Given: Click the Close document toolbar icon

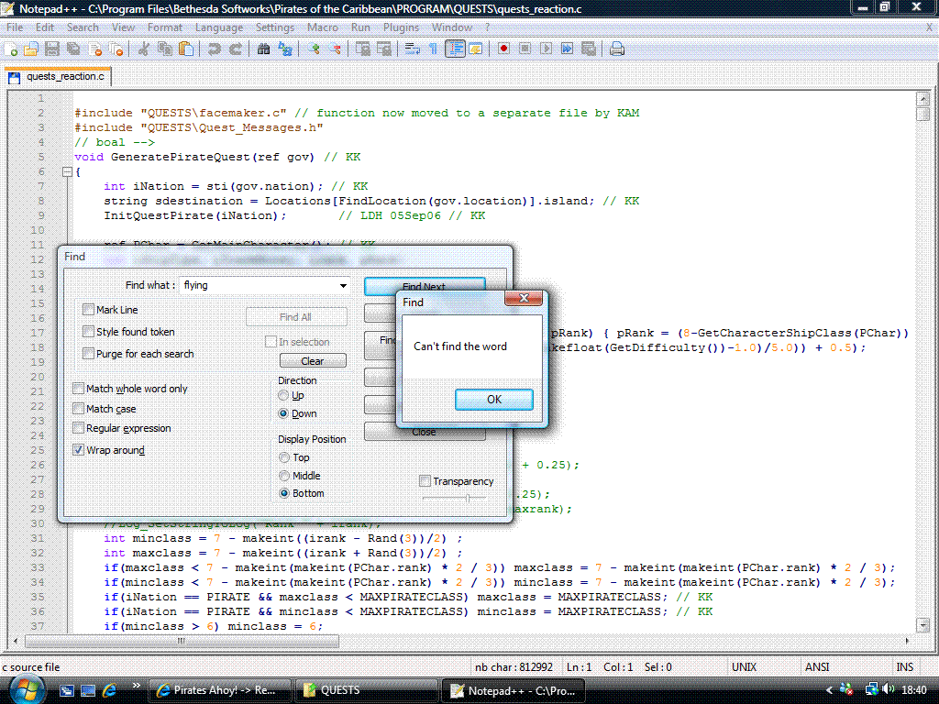Looking at the screenshot, I should 95,49.
